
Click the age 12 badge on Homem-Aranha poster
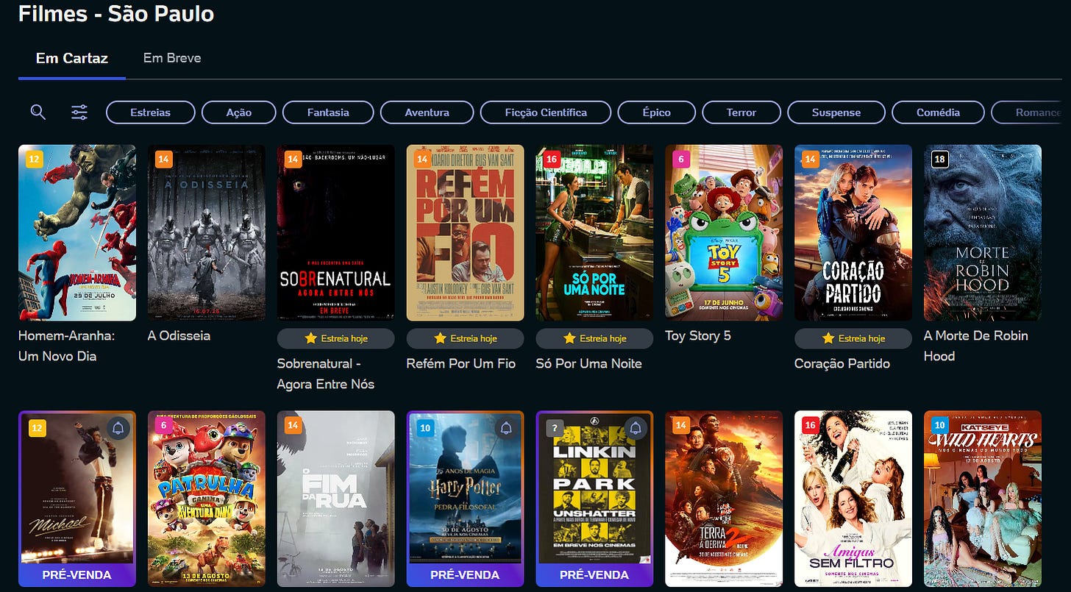tap(34, 159)
